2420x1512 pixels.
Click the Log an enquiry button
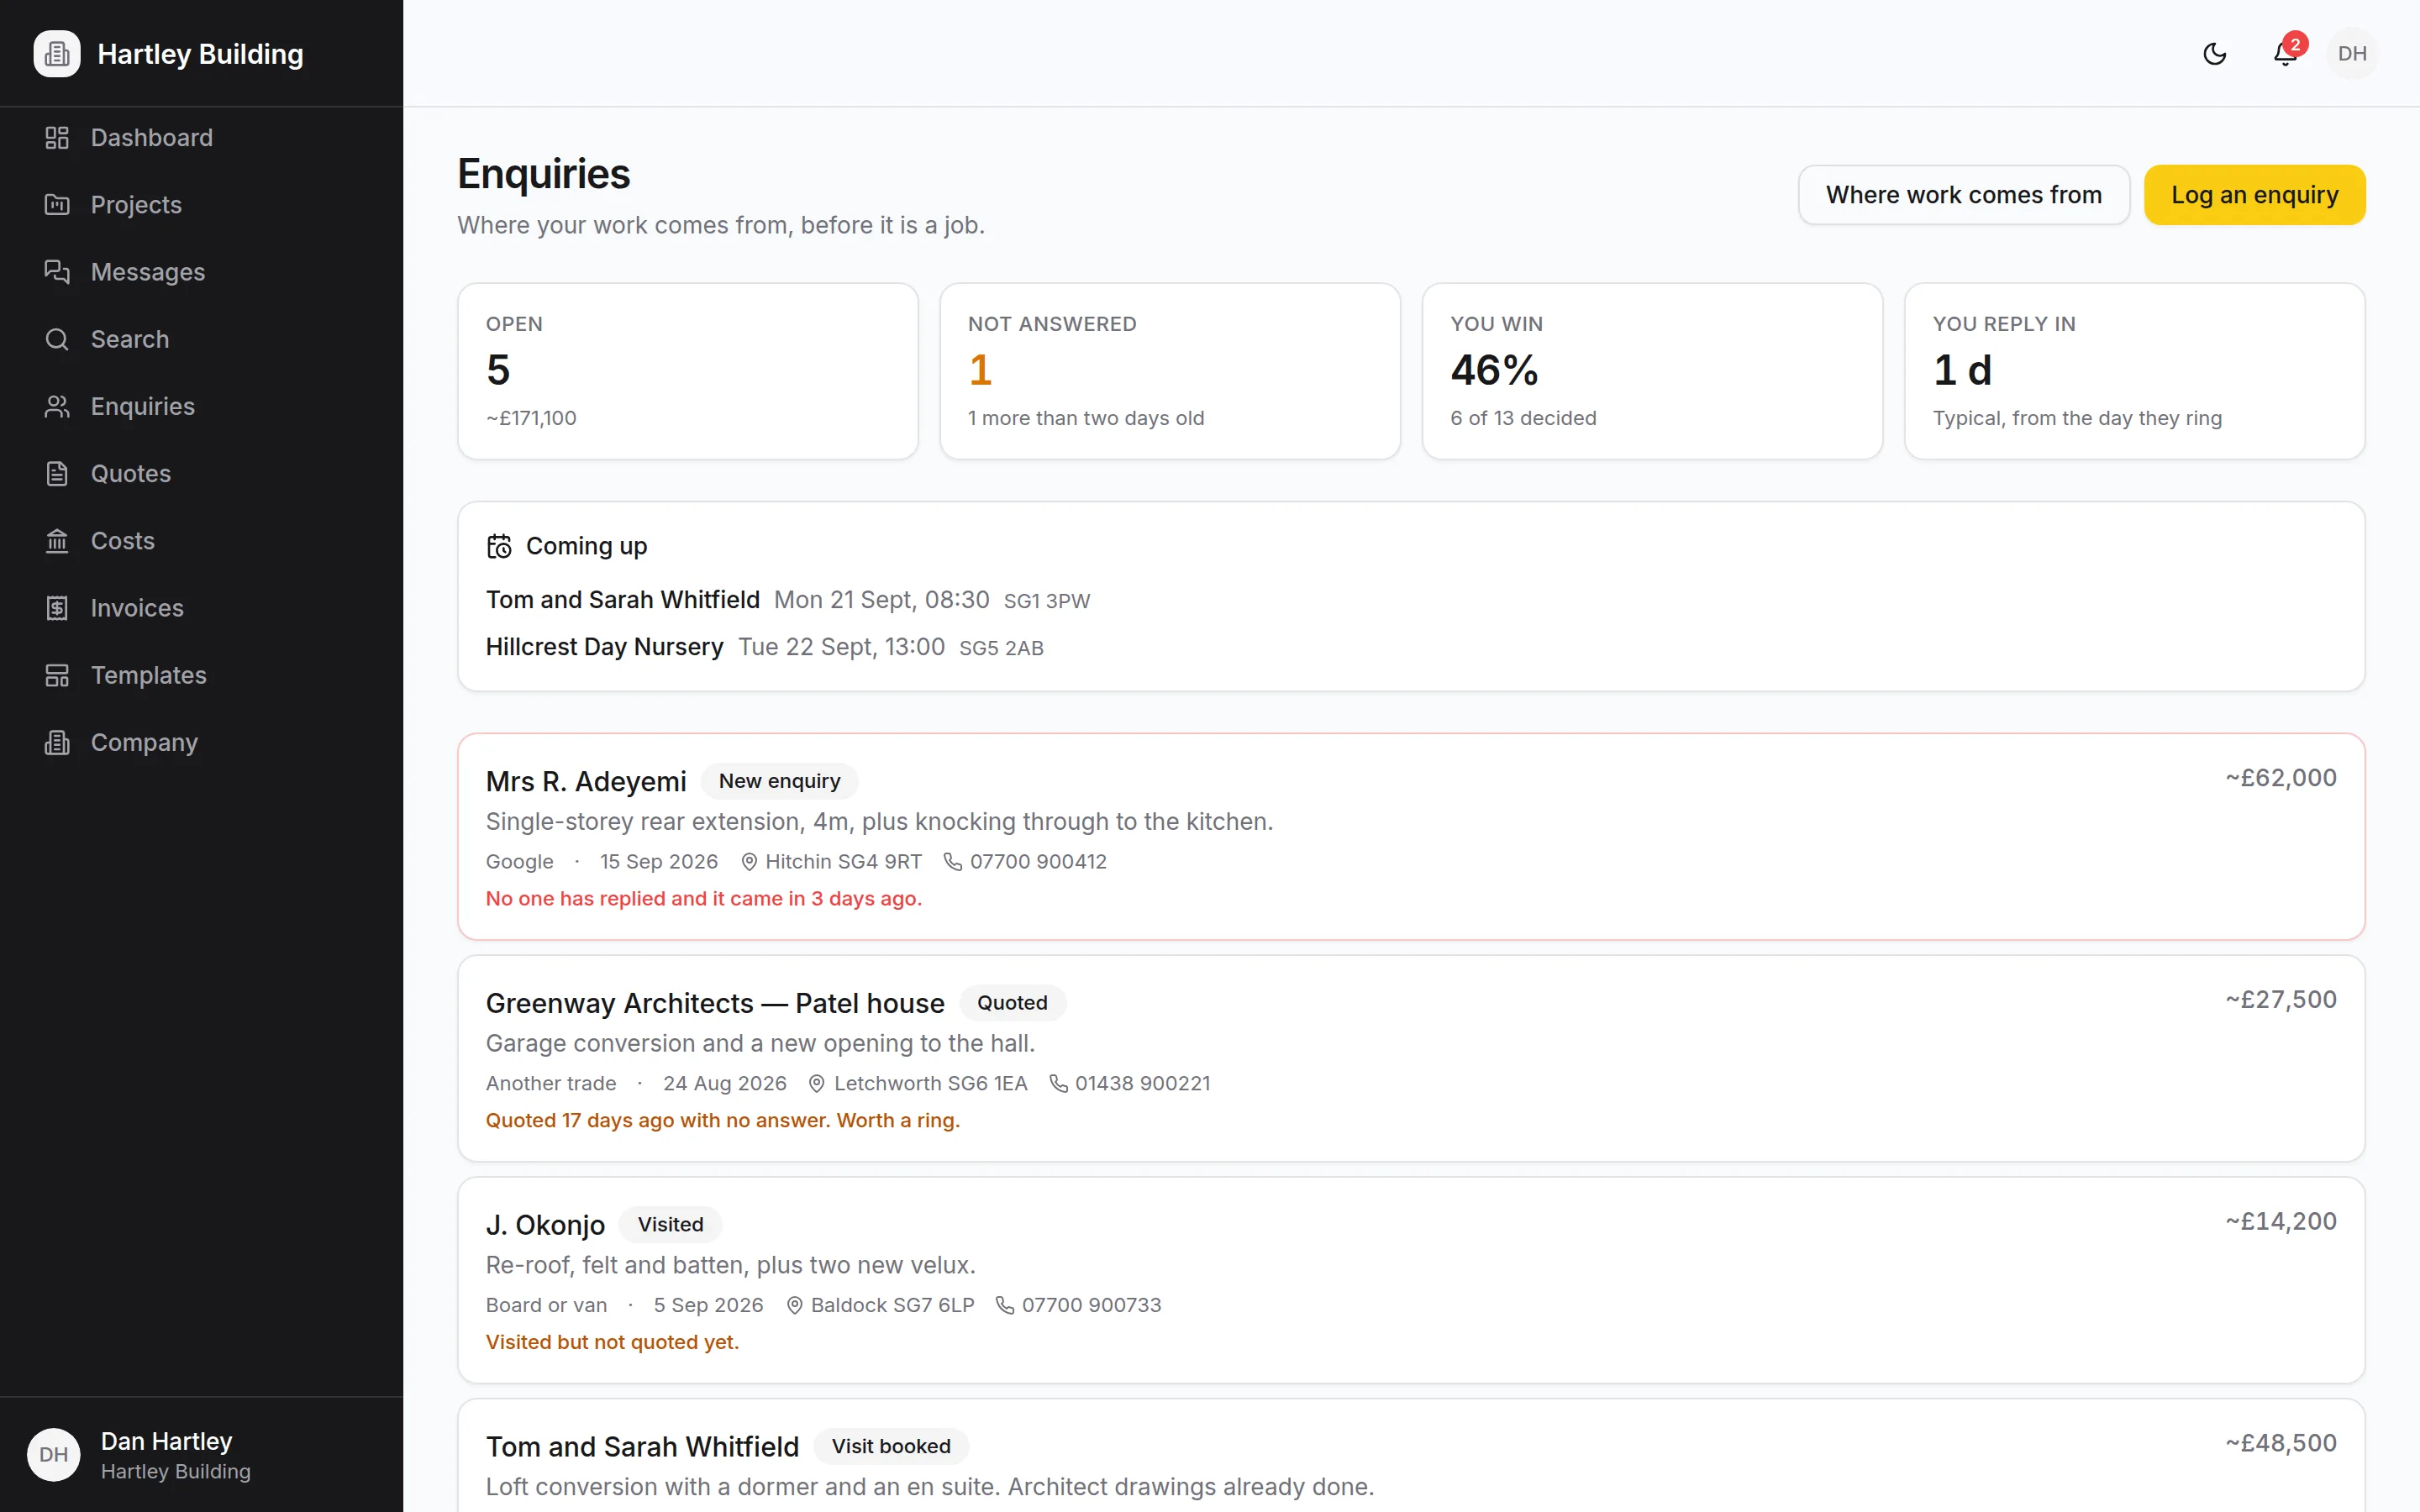[2254, 195]
